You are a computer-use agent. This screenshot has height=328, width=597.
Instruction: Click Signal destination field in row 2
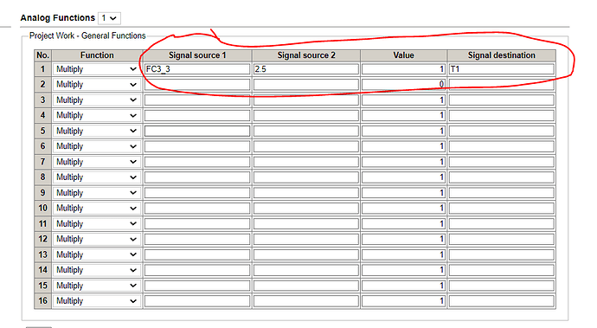pos(501,85)
